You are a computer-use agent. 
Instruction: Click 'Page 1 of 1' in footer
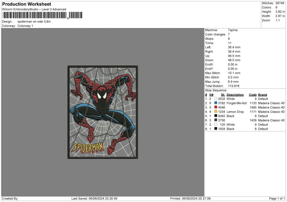(x=277, y=199)
